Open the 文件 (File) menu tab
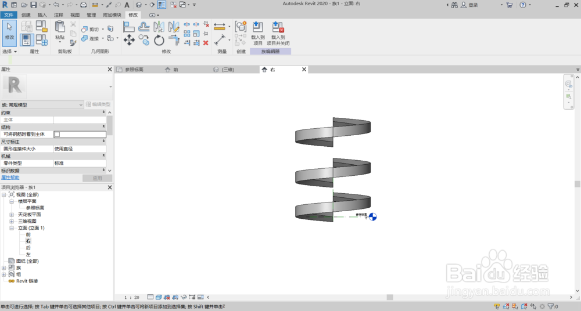The height and width of the screenshot is (311, 581). pyautogui.click(x=9, y=15)
